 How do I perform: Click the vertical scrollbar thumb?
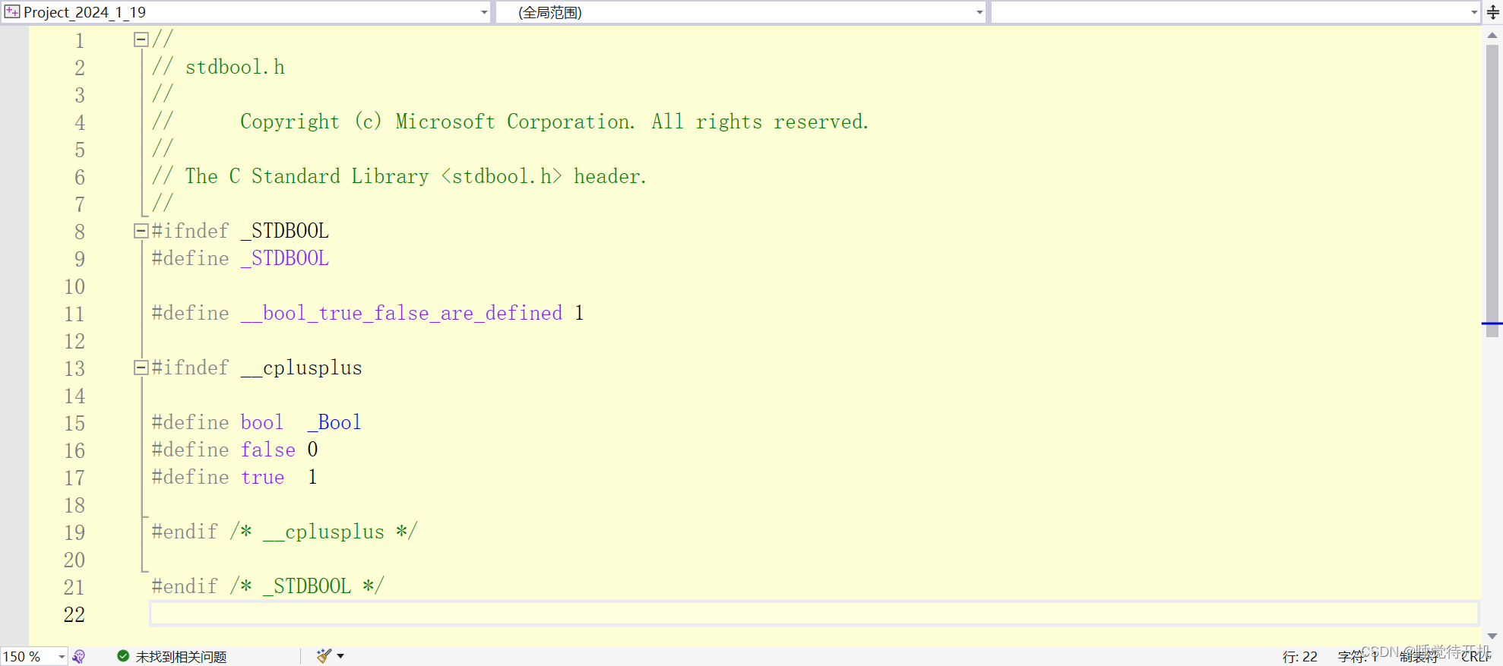tap(1492, 190)
